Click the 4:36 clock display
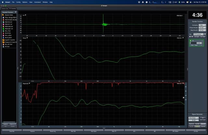Image resolution: width=208 pixels, height=135 pixels. pyautogui.click(x=197, y=15)
